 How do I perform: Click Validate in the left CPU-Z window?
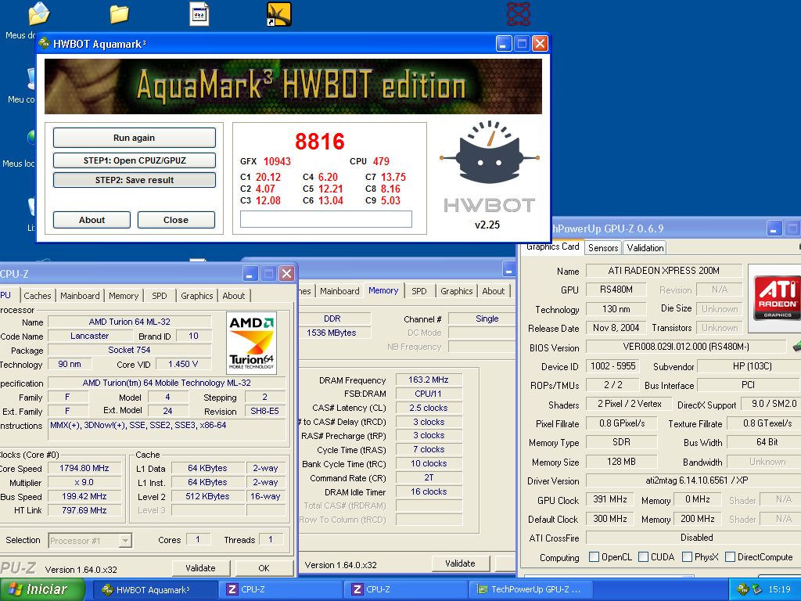point(201,568)
